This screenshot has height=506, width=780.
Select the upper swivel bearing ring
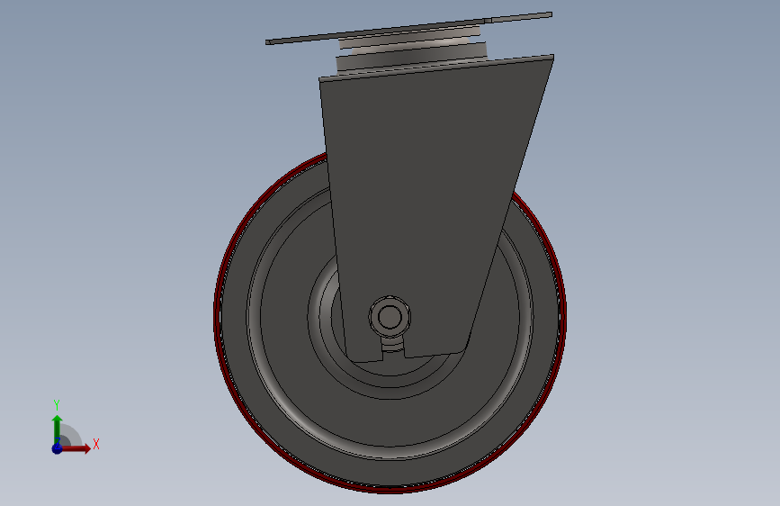(411, 40)
